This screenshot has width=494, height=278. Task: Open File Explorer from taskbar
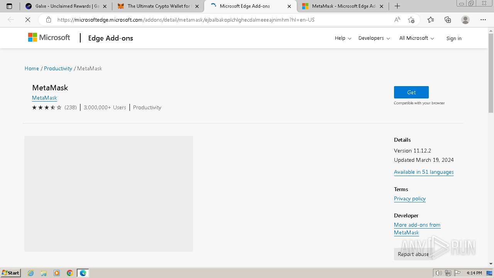point(44,273)
